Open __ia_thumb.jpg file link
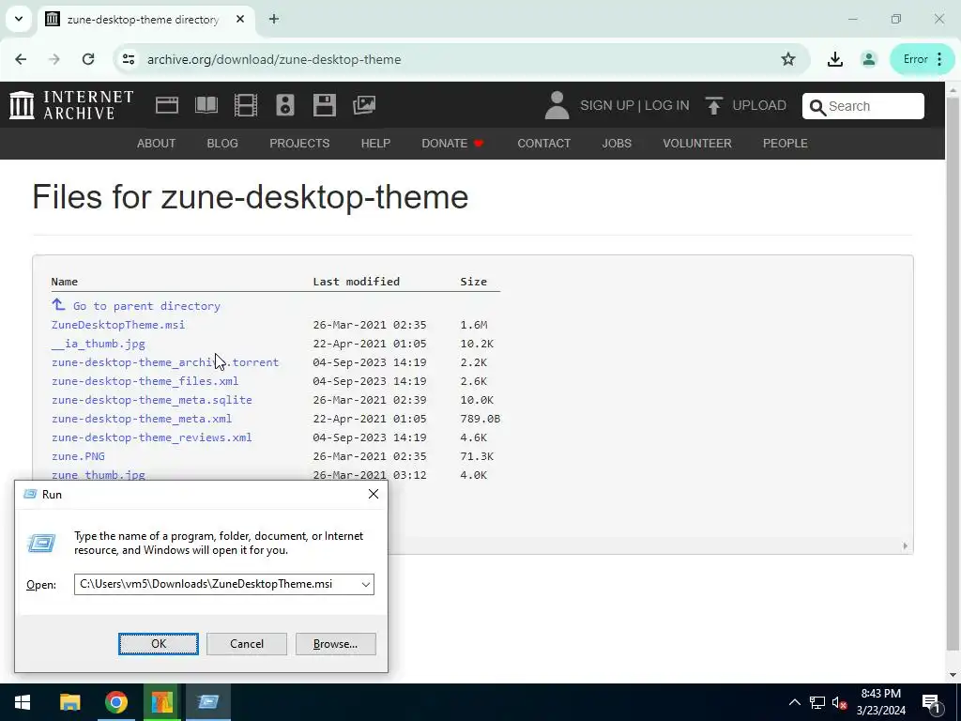Viewport: 961px width, 721px height. point(98,344)
